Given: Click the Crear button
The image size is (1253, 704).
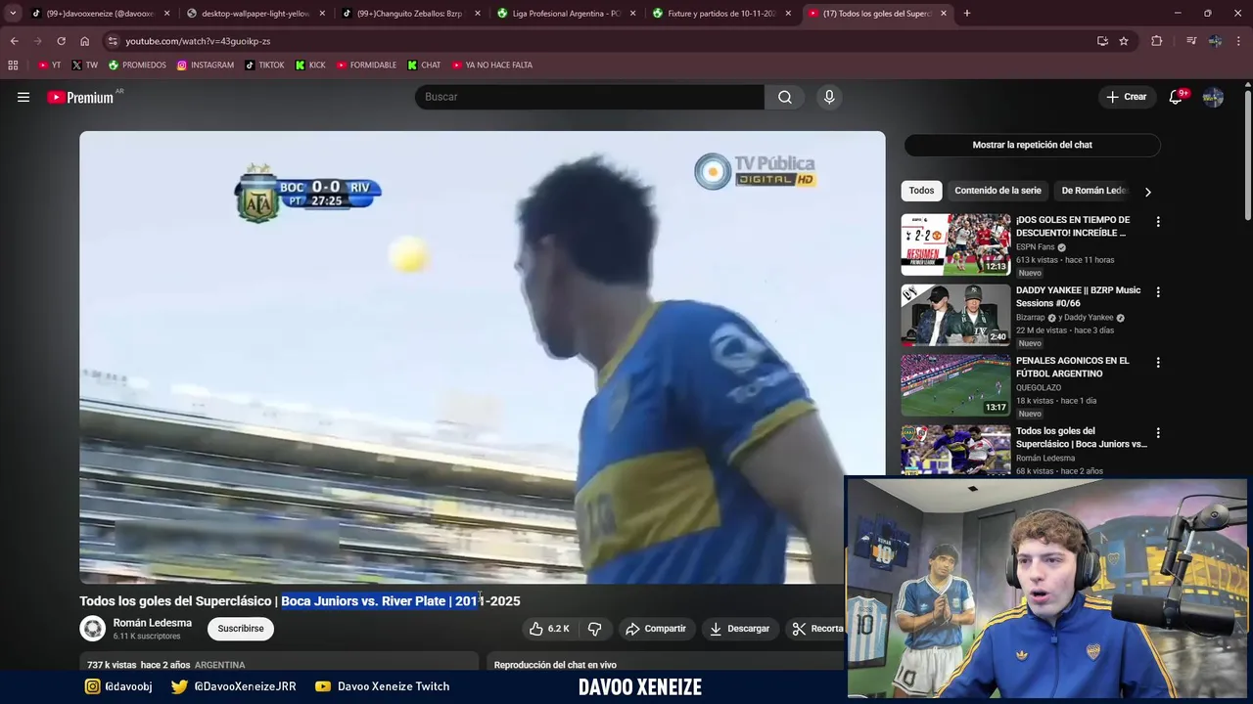Looking at the screenshot, I should click(x=1126, y=97).
